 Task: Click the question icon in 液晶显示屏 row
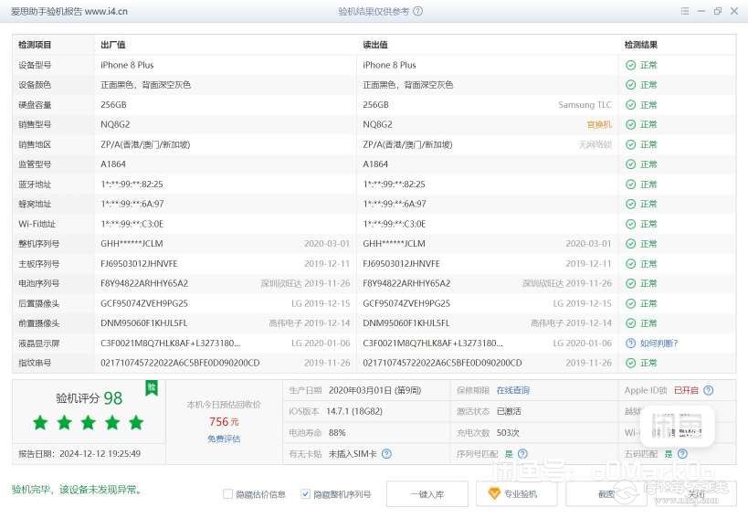pyautogui.click(x=631, y=343)
